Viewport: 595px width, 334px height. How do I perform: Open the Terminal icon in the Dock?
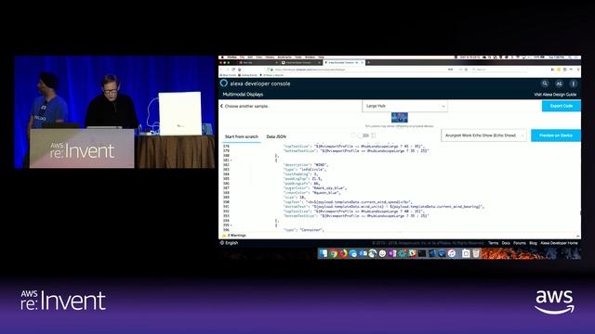pyautogui.click(x=421, y=253)
